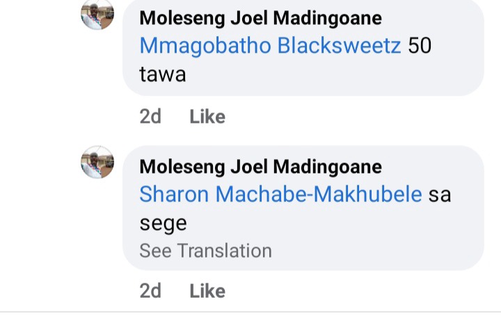Click the blank space right of the lower Like
Viewport: 501px width, 318px height.
point(348,290)
